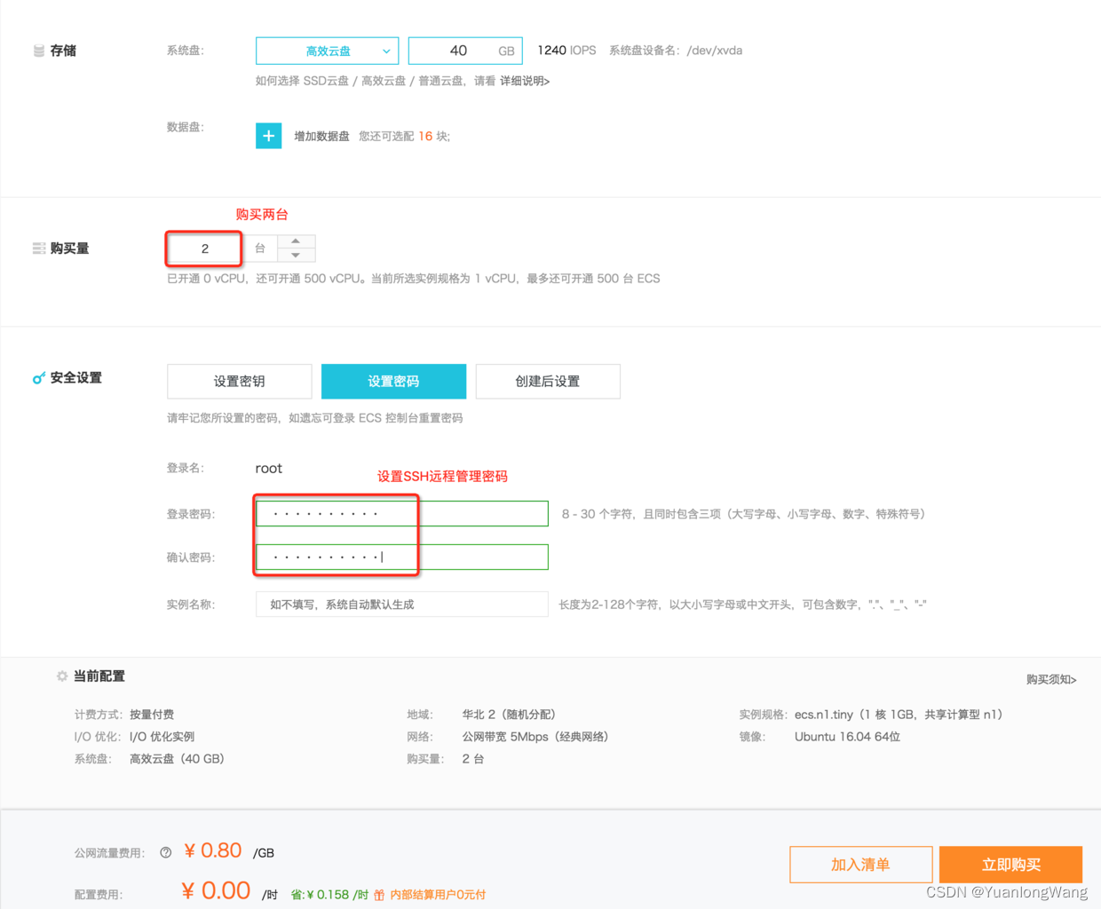Click the orange 16 remaining disks number
This screenshot has width=1101, height=909.
click(425, 136)
